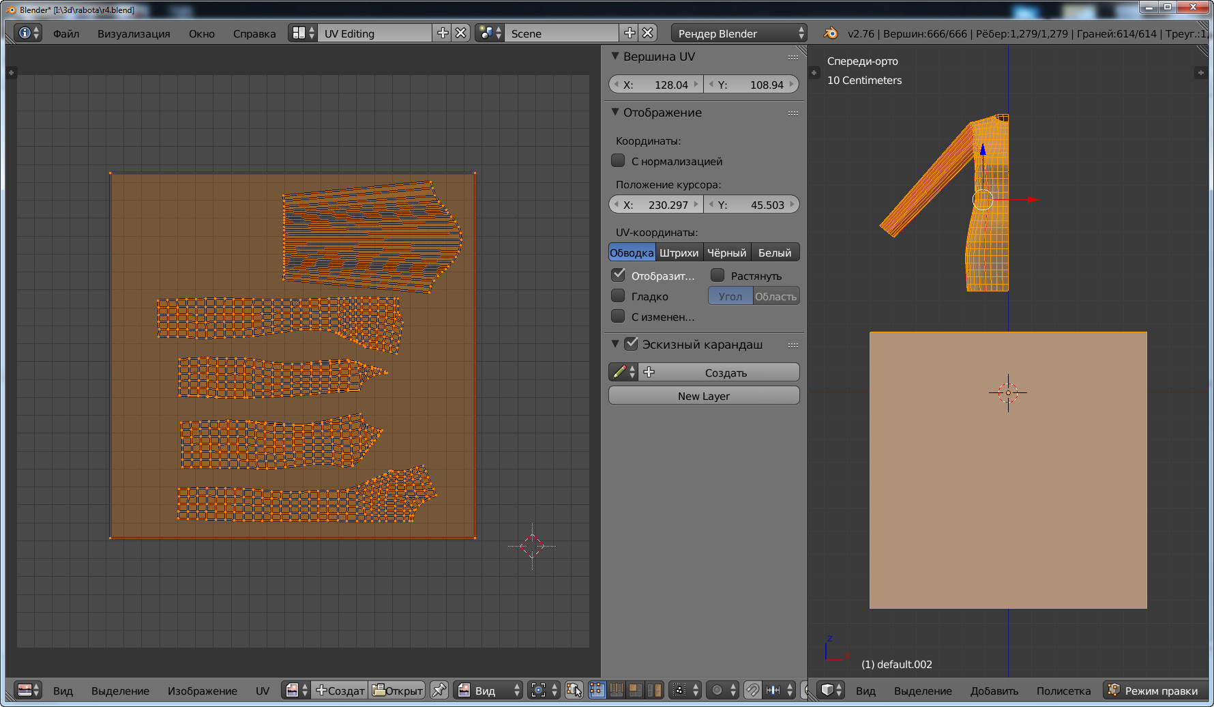Switch to UV island selection mode
1214x707 pixels.
click(x=654, y=690)
